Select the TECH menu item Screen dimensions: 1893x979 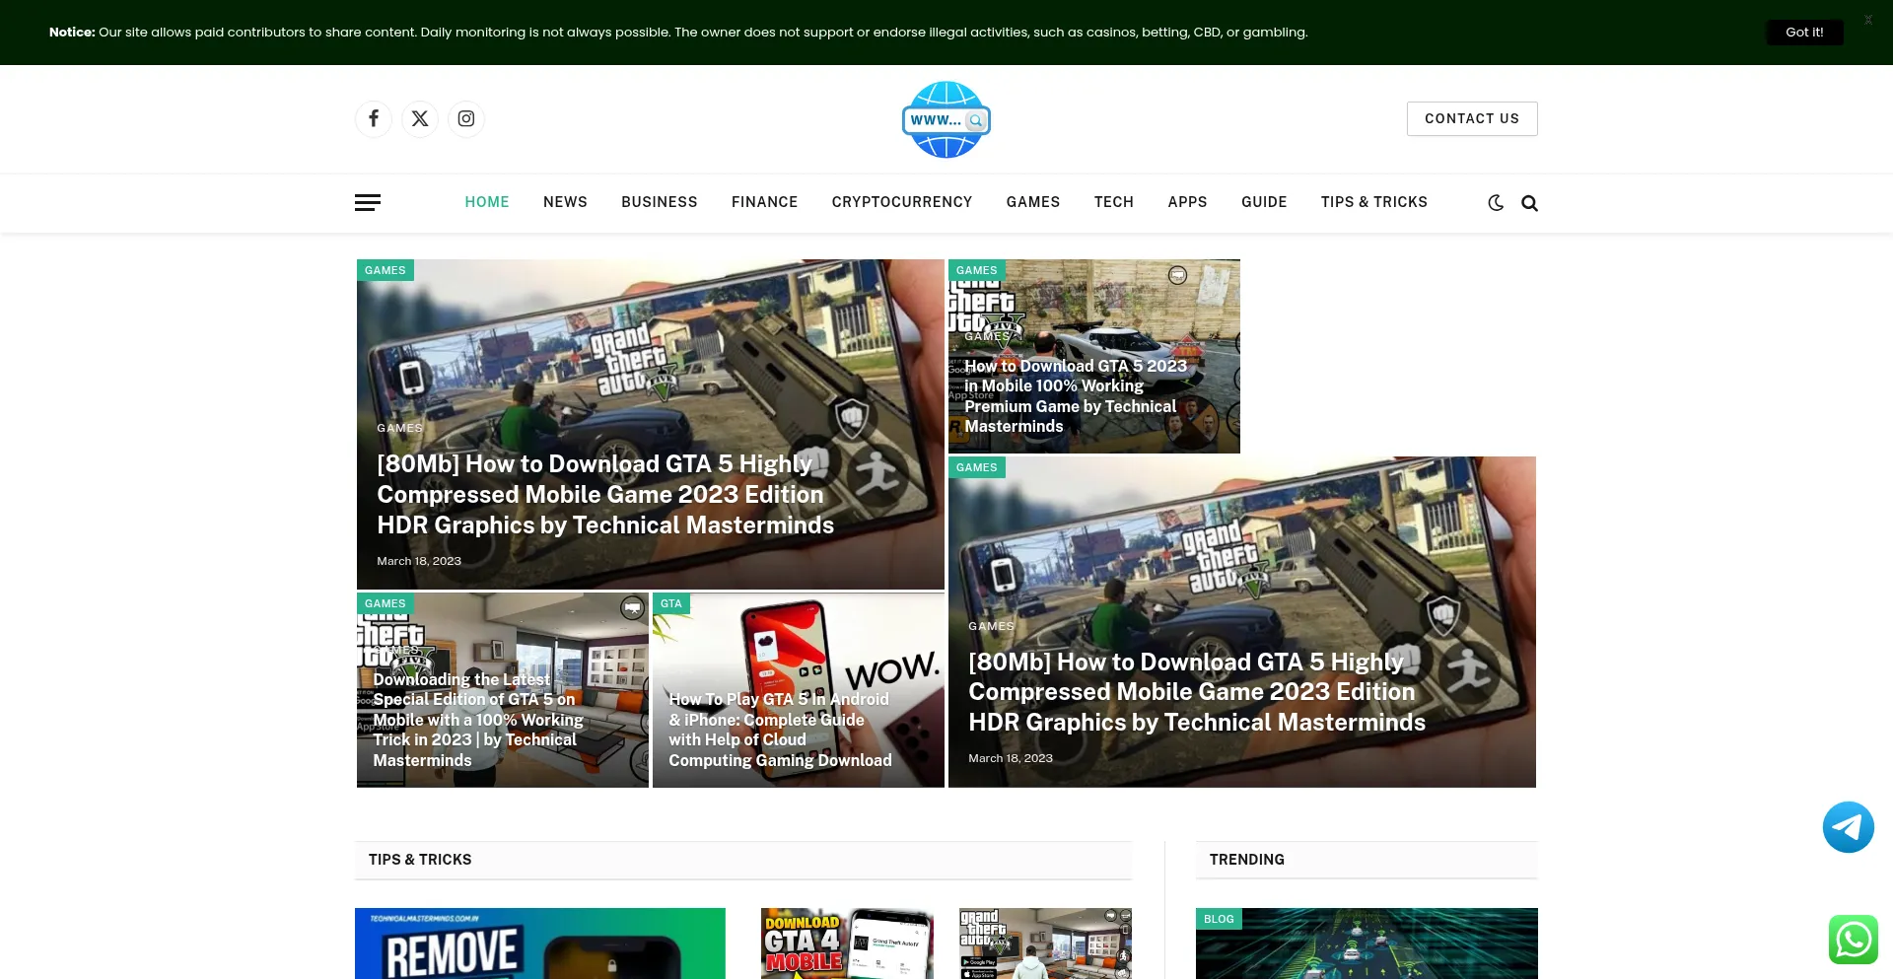tap(1114, 202)
